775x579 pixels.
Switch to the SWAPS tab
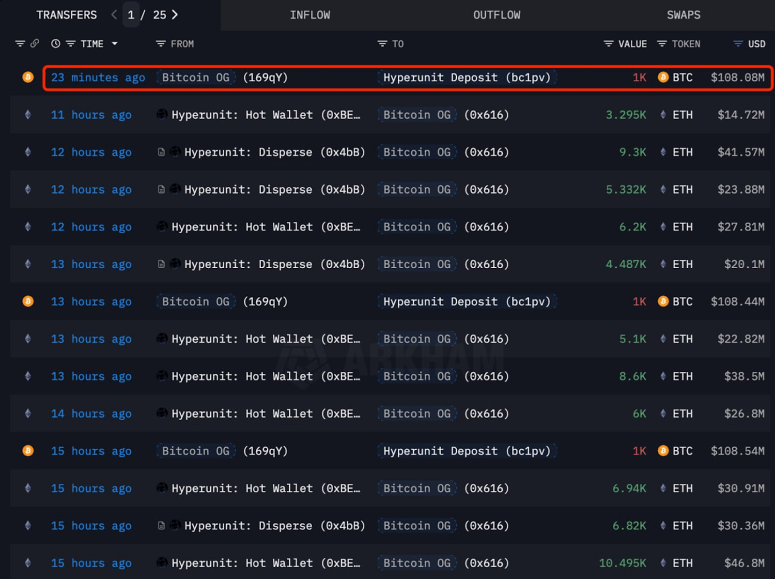click(683, 15)
